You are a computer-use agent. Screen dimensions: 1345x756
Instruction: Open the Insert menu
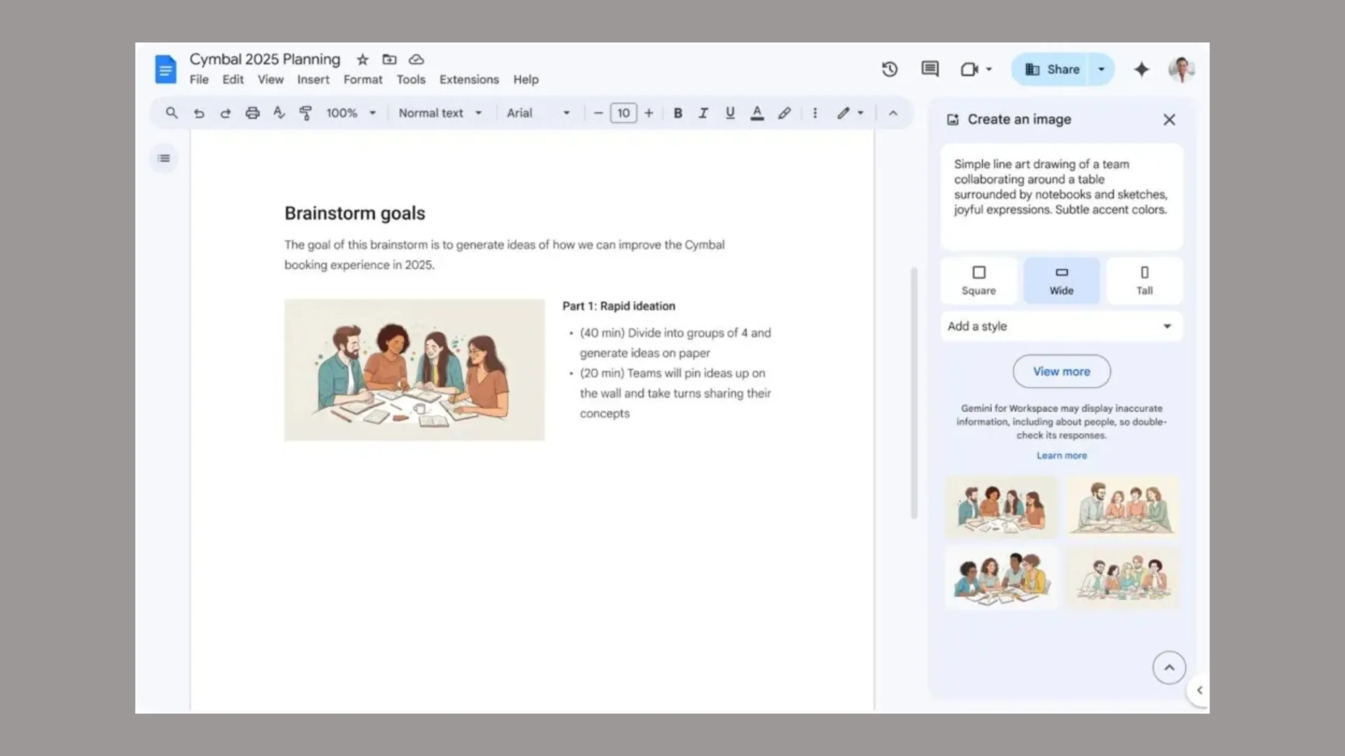click(x=313, y=79)
